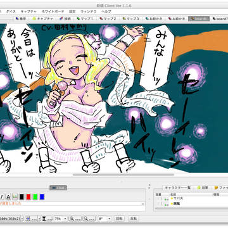
Task: Switch to the 接続 tab
Action: 65,18
